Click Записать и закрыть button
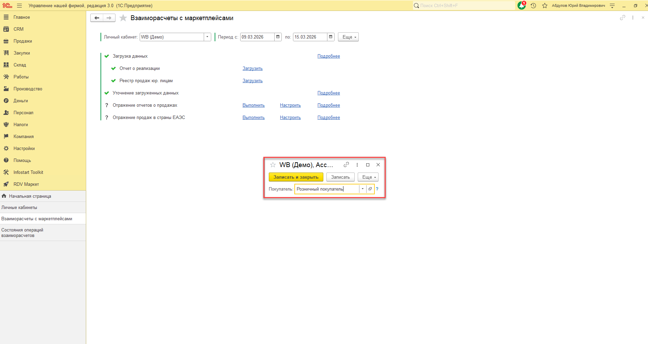The height and width of the screenshot is (344, 648). point(296,177)
